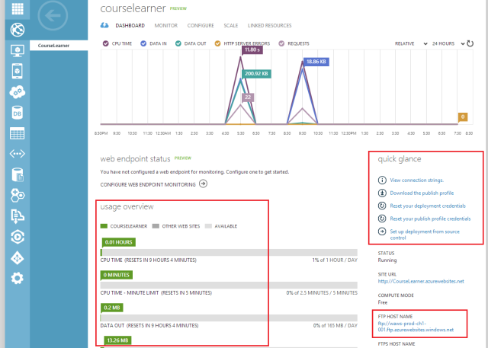The height and width of the screenshot is (348, 488).
Task: Open the all items grid icon
Action: point(18,8)
